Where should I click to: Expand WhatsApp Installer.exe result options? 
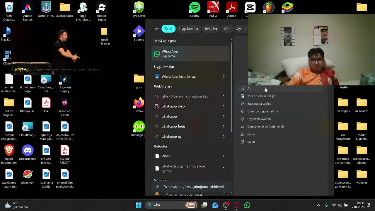tap(224, 76)
